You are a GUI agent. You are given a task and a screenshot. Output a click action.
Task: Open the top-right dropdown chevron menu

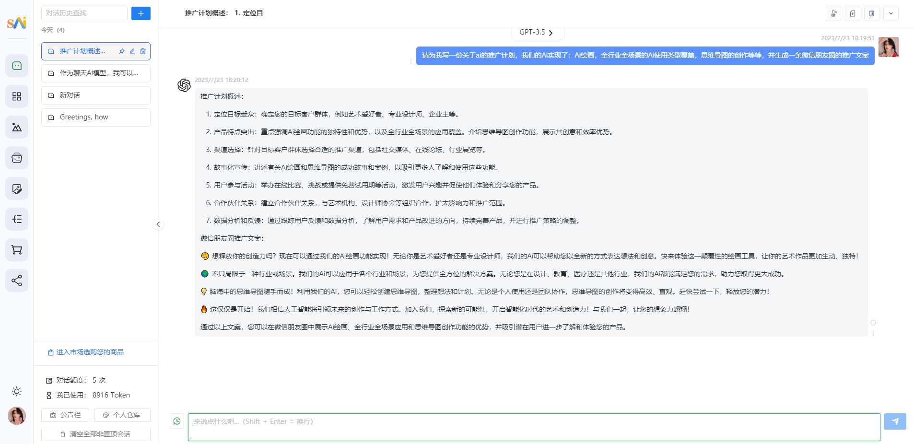point(891,13)
